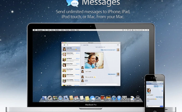This screenshot has width=182, height=112.
Task: Open View menu
Action: click(52, 30)
